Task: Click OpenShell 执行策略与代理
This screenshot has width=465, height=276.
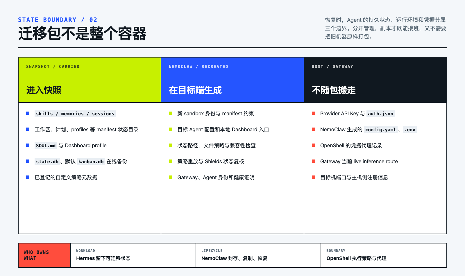Action: pyautogui.click(x=356, y=258)
